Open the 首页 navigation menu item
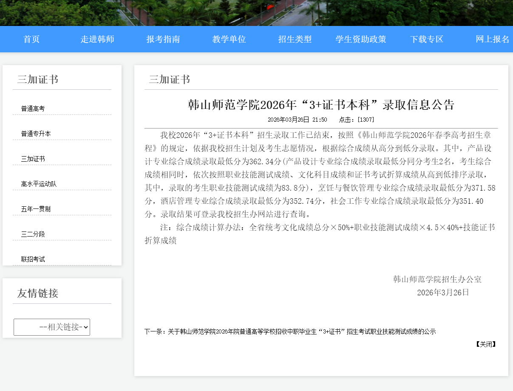The width and height of the screenshot is (513, 391). coord(31,39)
